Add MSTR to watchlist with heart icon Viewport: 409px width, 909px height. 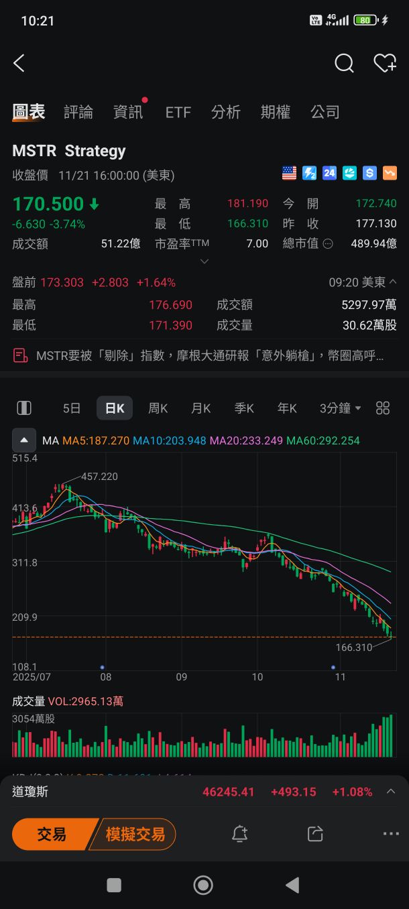pyautogui.click(x=385, y=64)
